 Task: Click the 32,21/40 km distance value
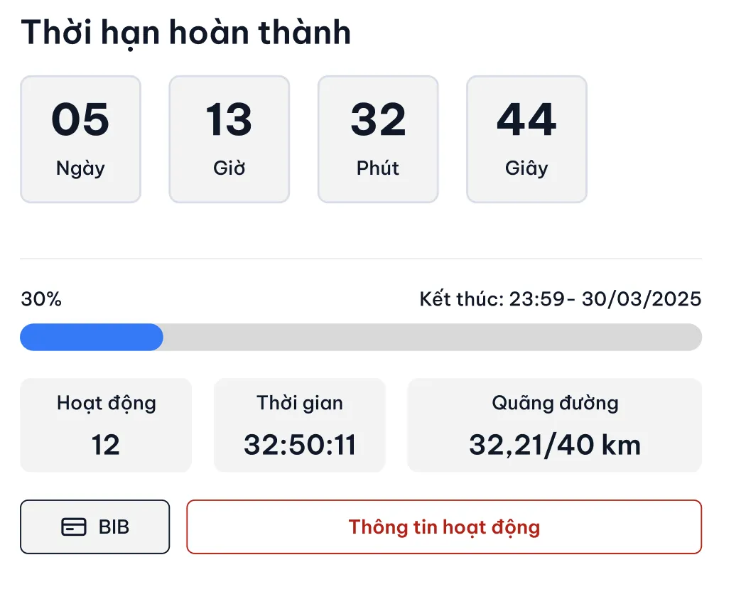point(555,445)
